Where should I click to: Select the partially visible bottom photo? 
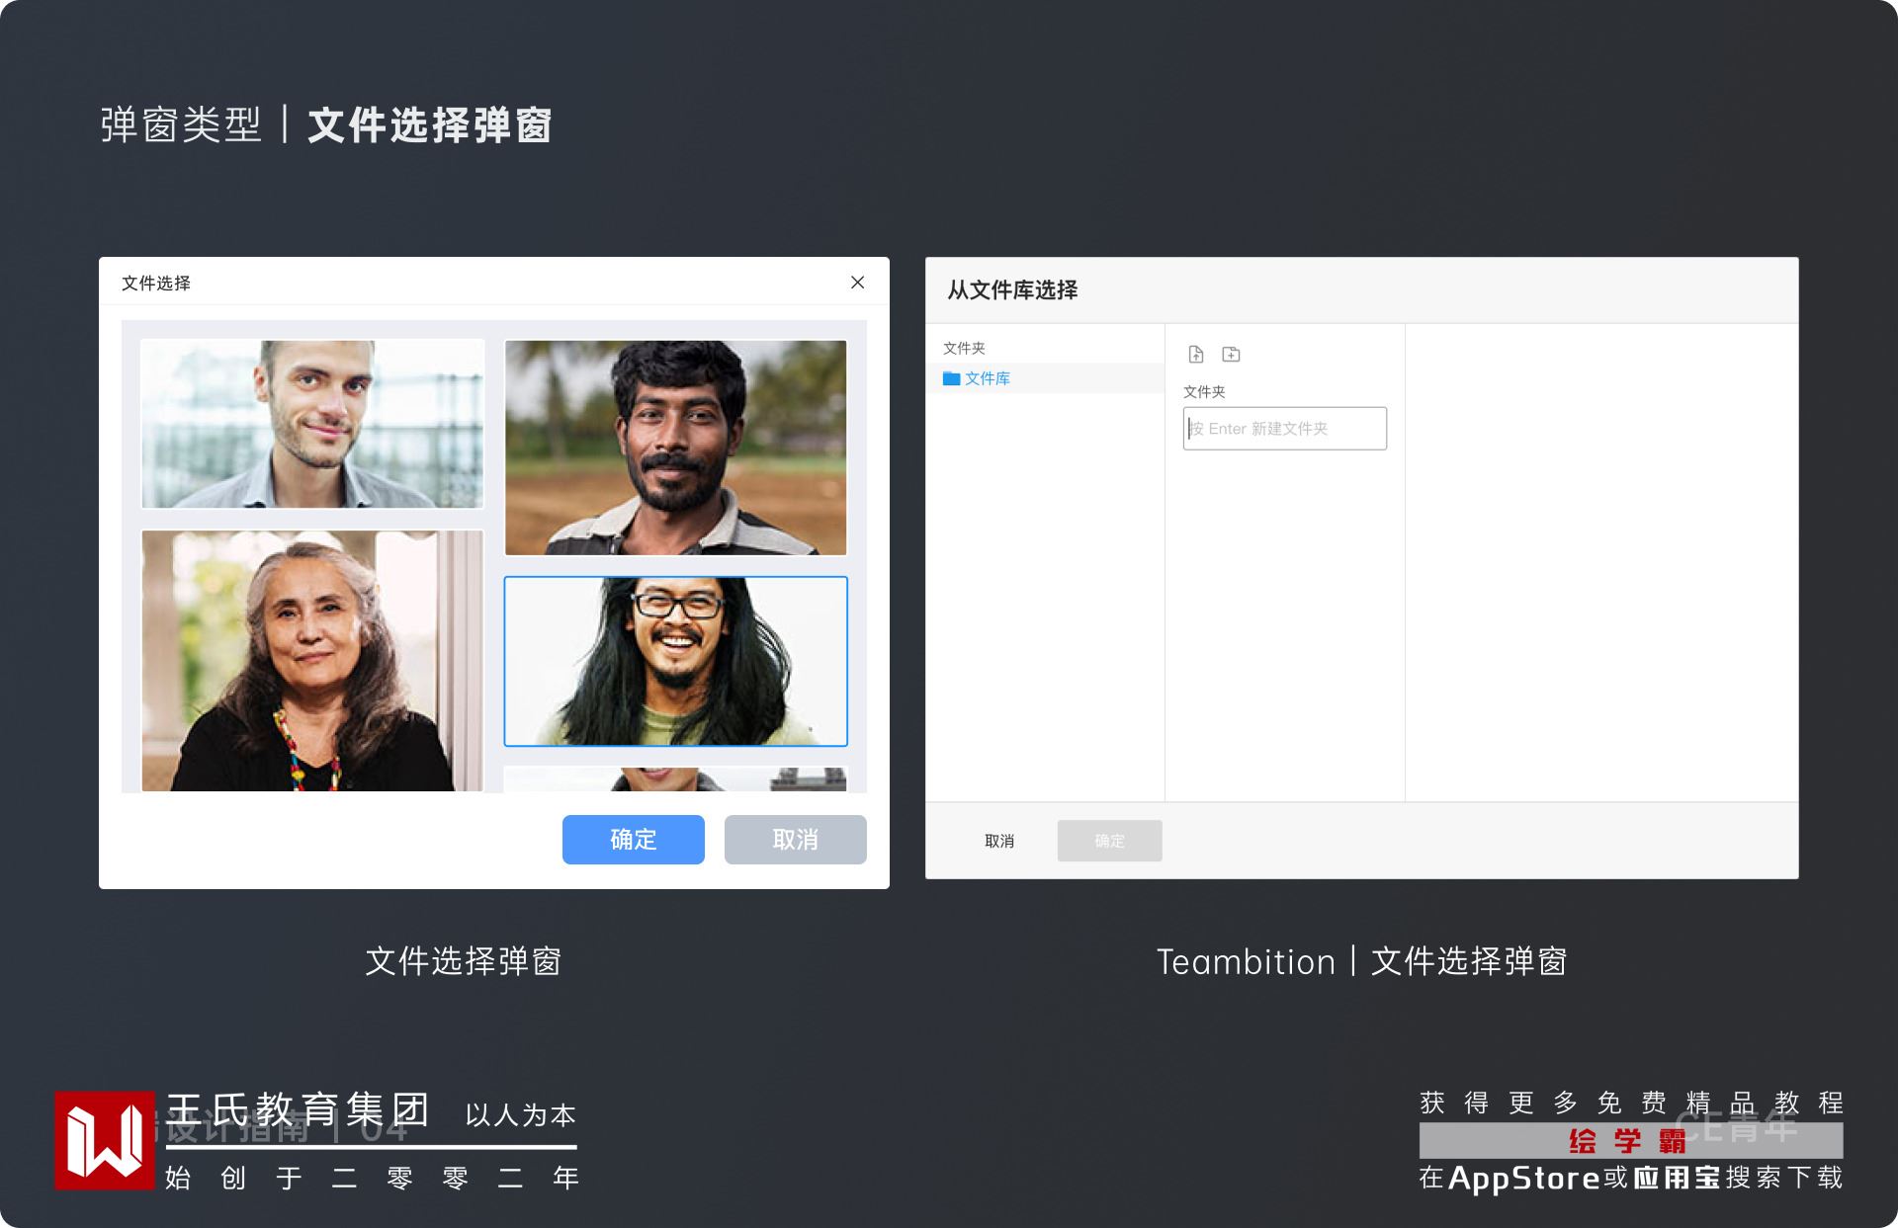click(x=675, y=779)
